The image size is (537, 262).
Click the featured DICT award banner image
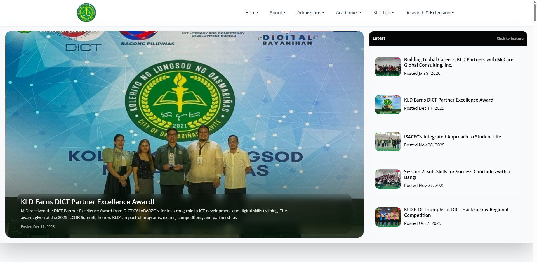tap(184, 112)
